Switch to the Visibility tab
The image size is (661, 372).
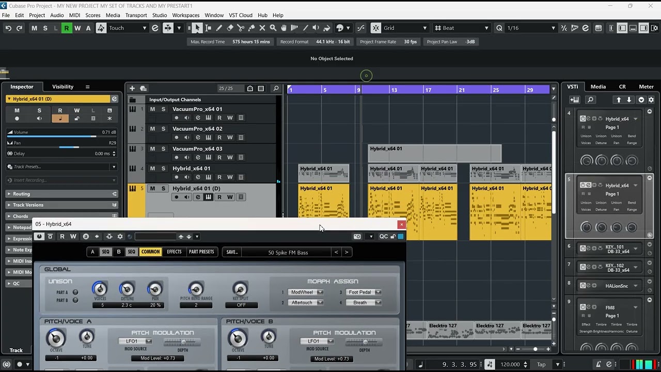pyautogui.click(x=63, y=87)
